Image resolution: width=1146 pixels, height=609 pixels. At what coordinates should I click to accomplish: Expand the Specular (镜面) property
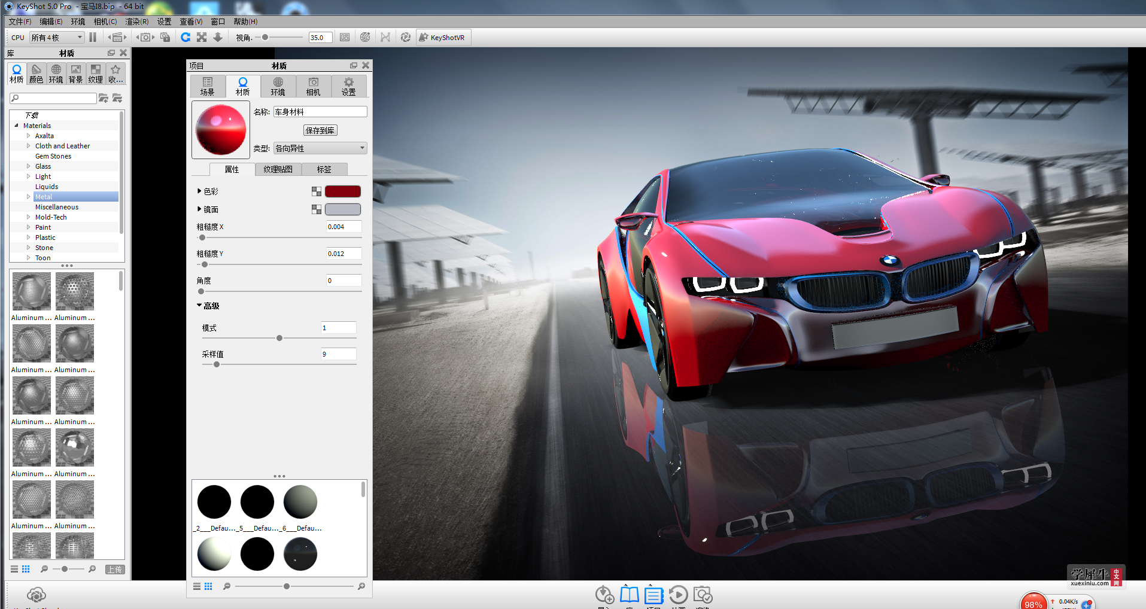(x=199, y=209)
